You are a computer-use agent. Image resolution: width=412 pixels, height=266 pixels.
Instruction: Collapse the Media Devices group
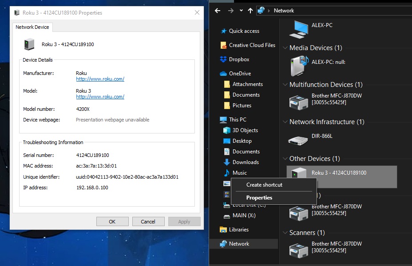(x=285, y=48)
